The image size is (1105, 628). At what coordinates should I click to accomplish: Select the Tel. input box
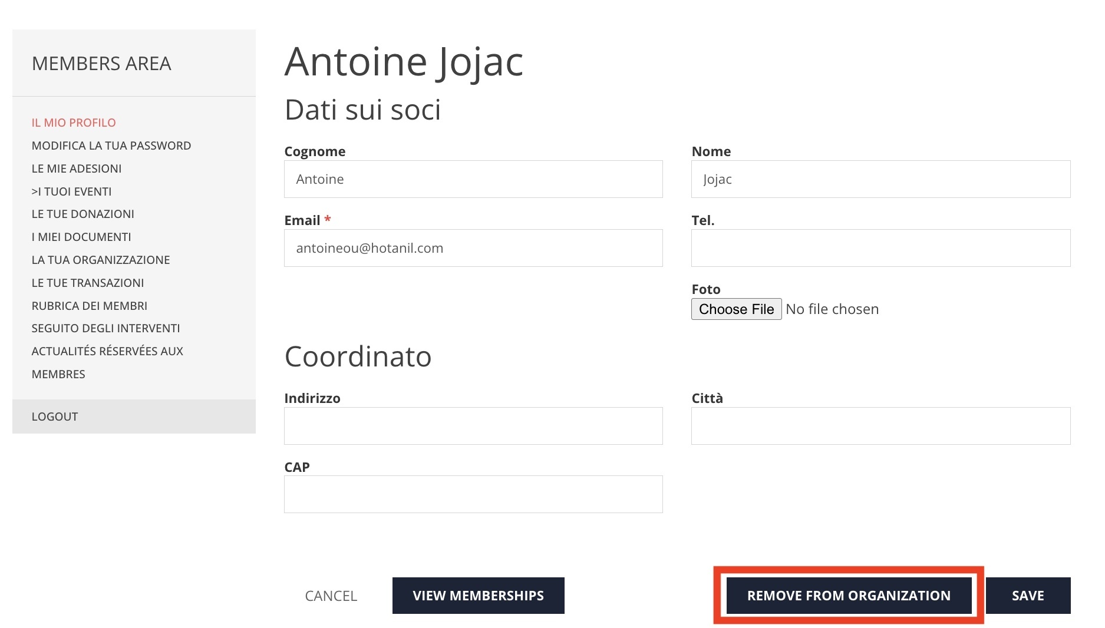[x=880, y=248]
